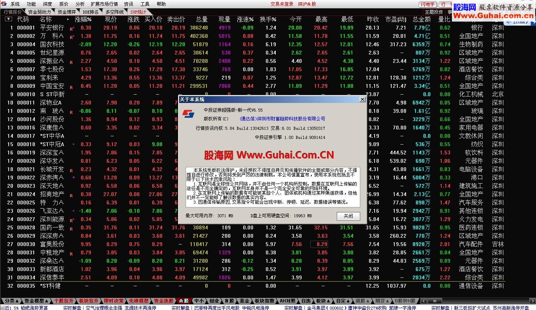
Task: Expand the 港股▲ bottom tab menu
Action: [363, 301]
